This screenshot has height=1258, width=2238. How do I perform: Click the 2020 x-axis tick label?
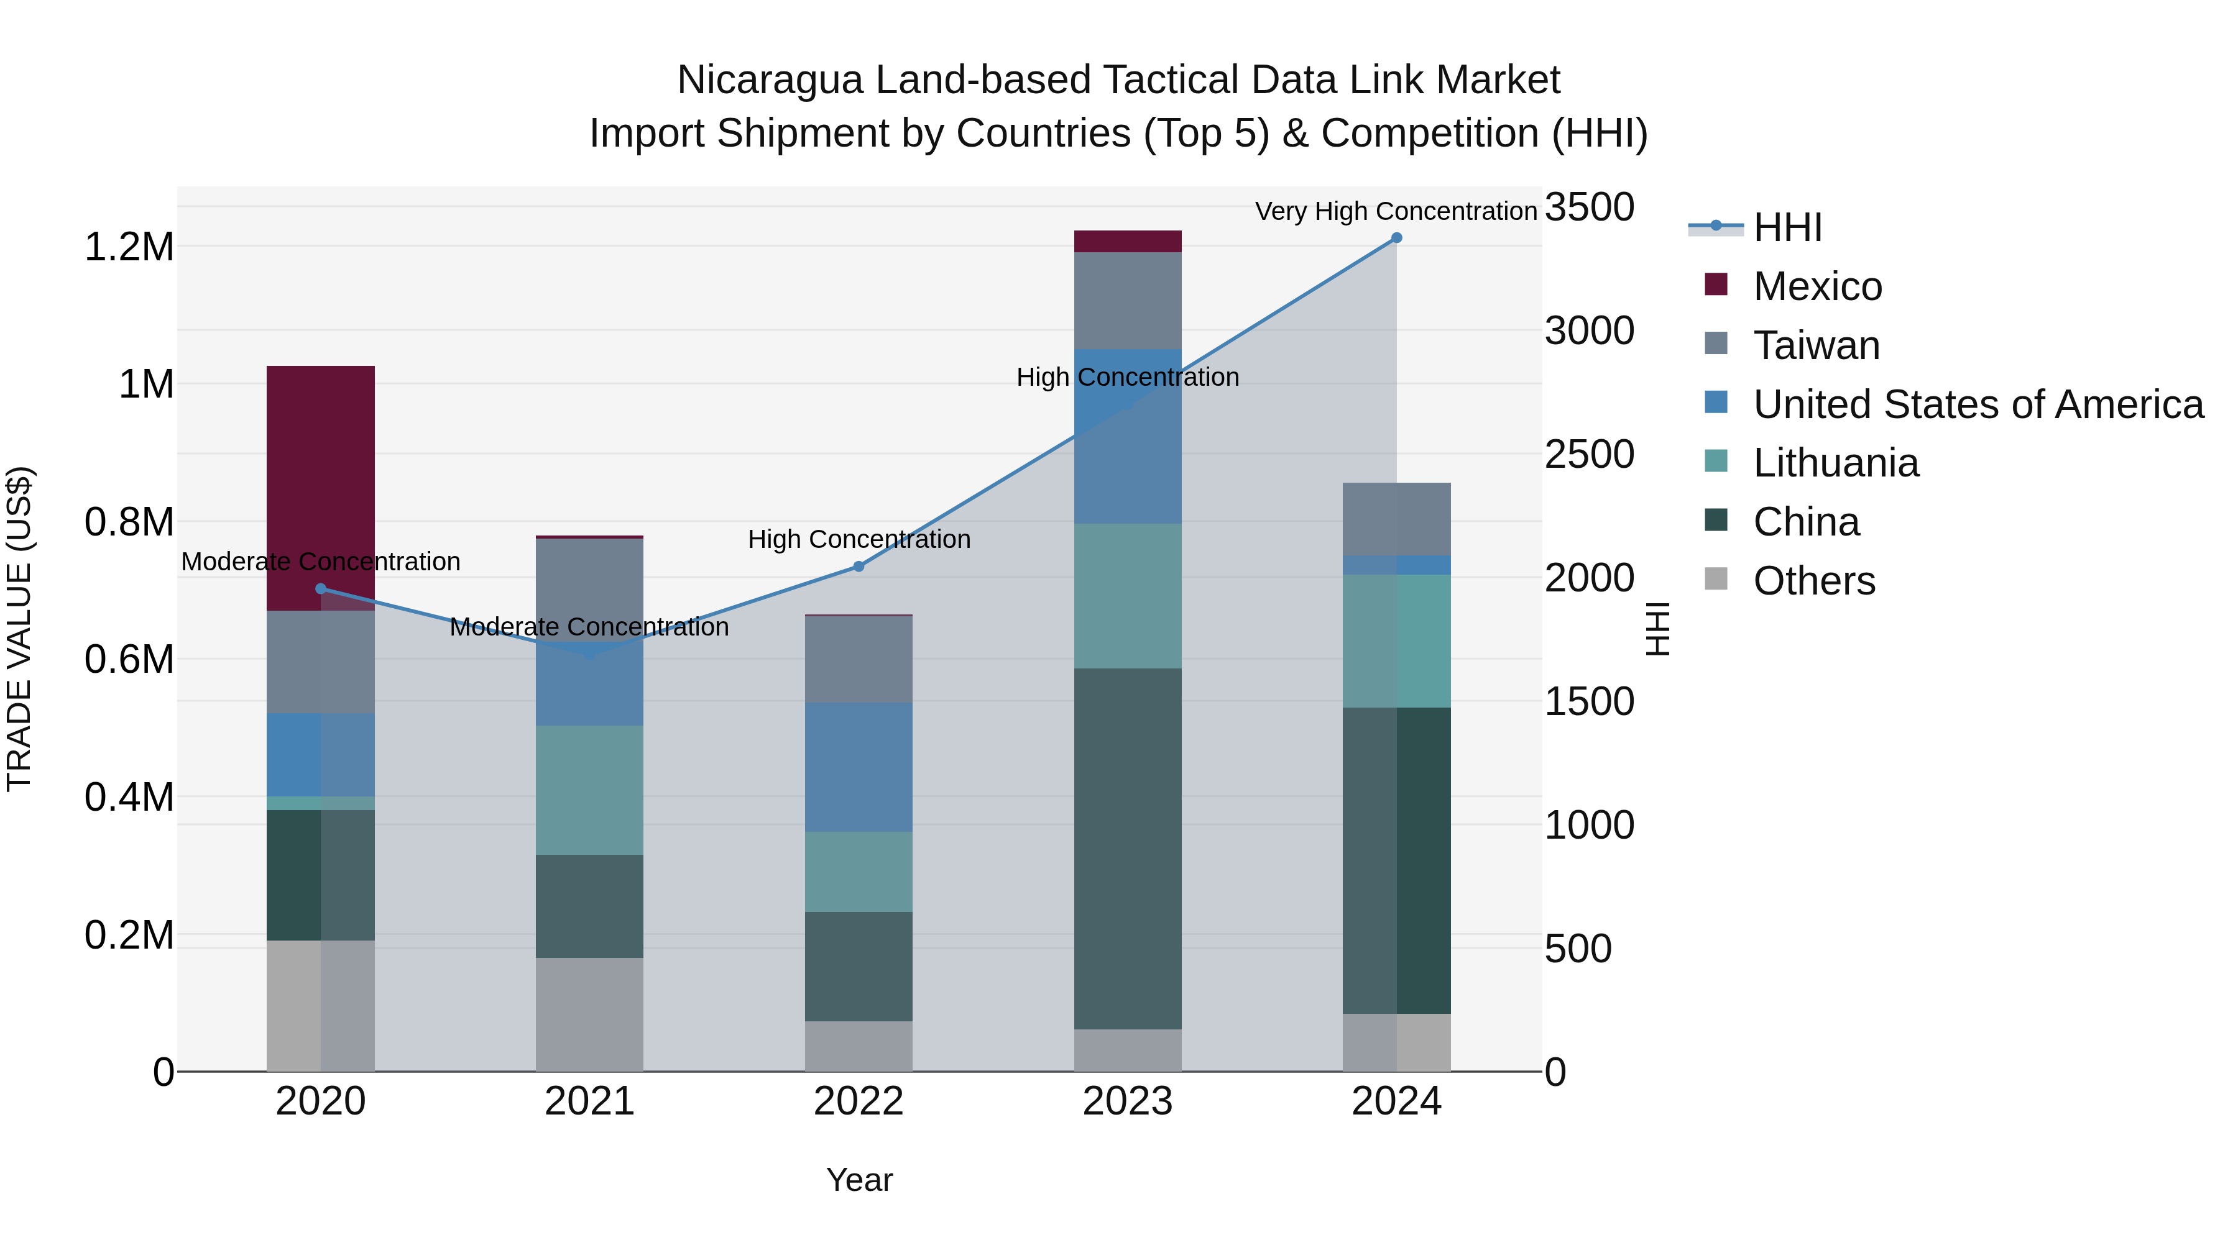point(321,1101)
